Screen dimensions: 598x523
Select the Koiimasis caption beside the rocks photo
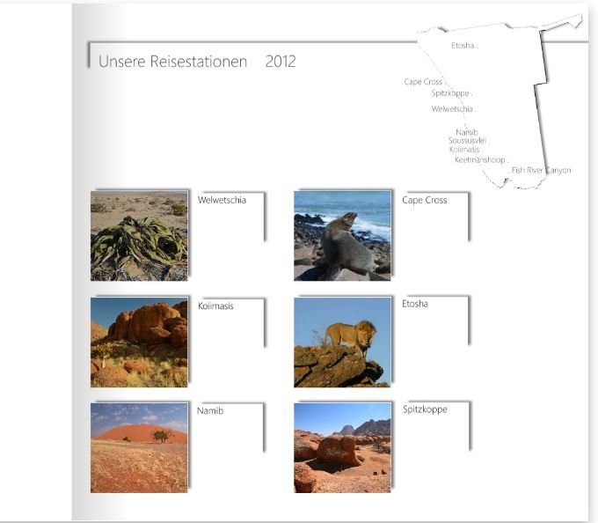click(x=215, y=306)
